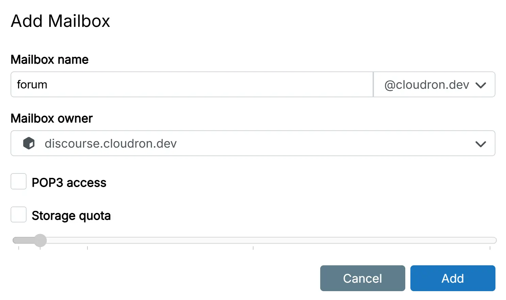Enable the Storage quota option
The image size is (506, 300).
18,215
